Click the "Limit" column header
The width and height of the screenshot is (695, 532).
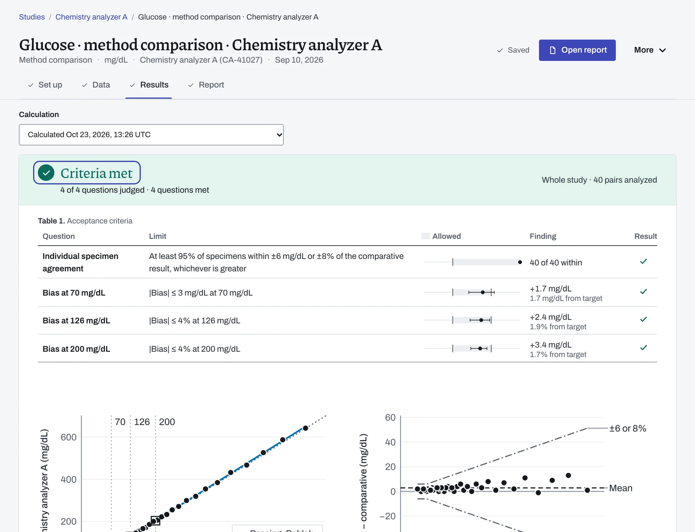pos(158,236)
